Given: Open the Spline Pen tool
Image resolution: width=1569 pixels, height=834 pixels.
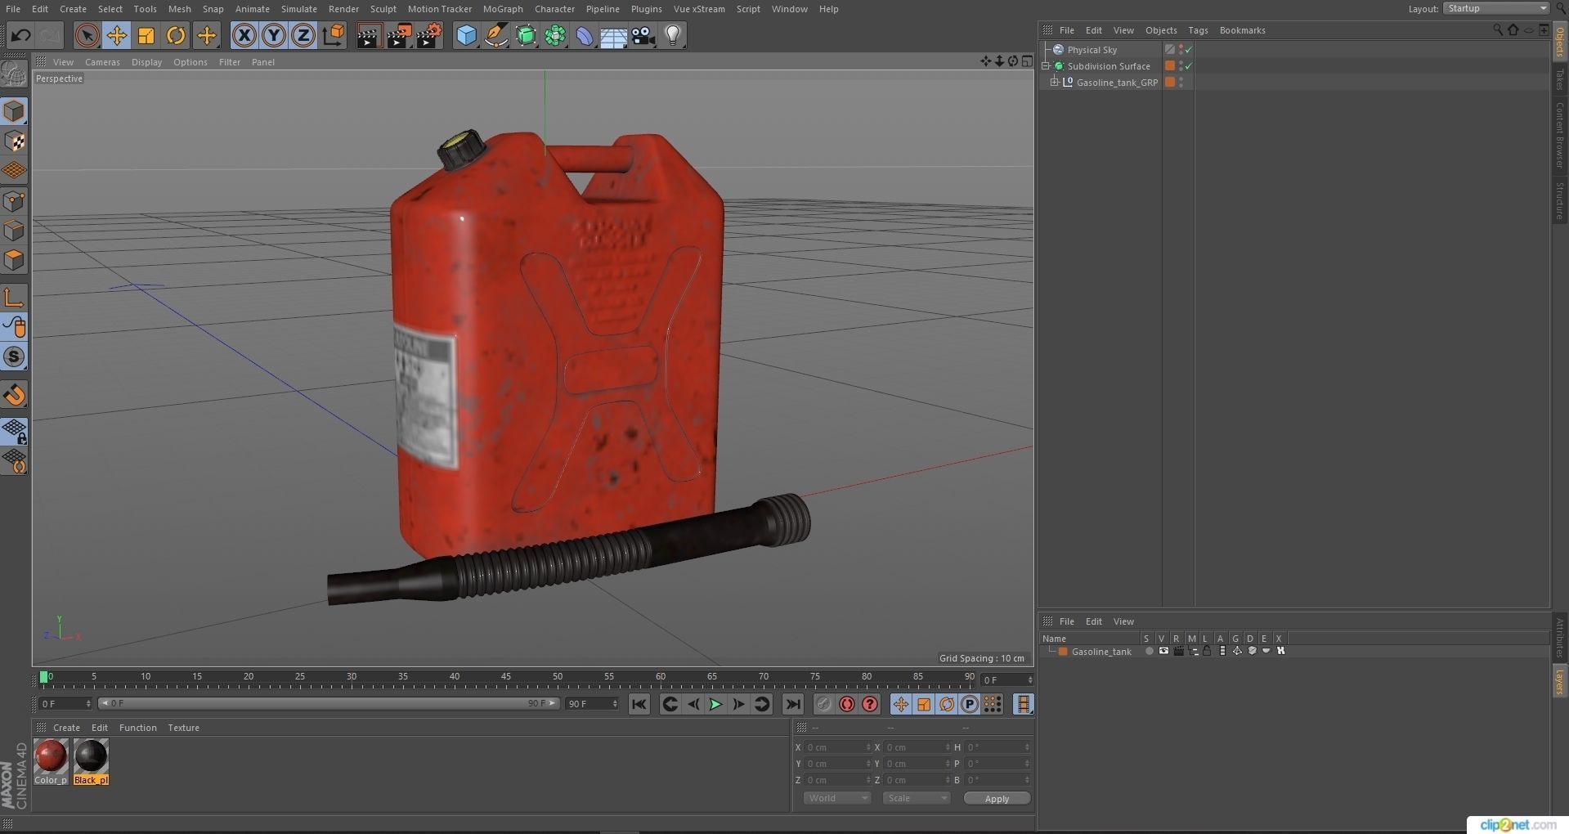Looking at the screenshot, I should pyautogui.click(x=495, y=35).
